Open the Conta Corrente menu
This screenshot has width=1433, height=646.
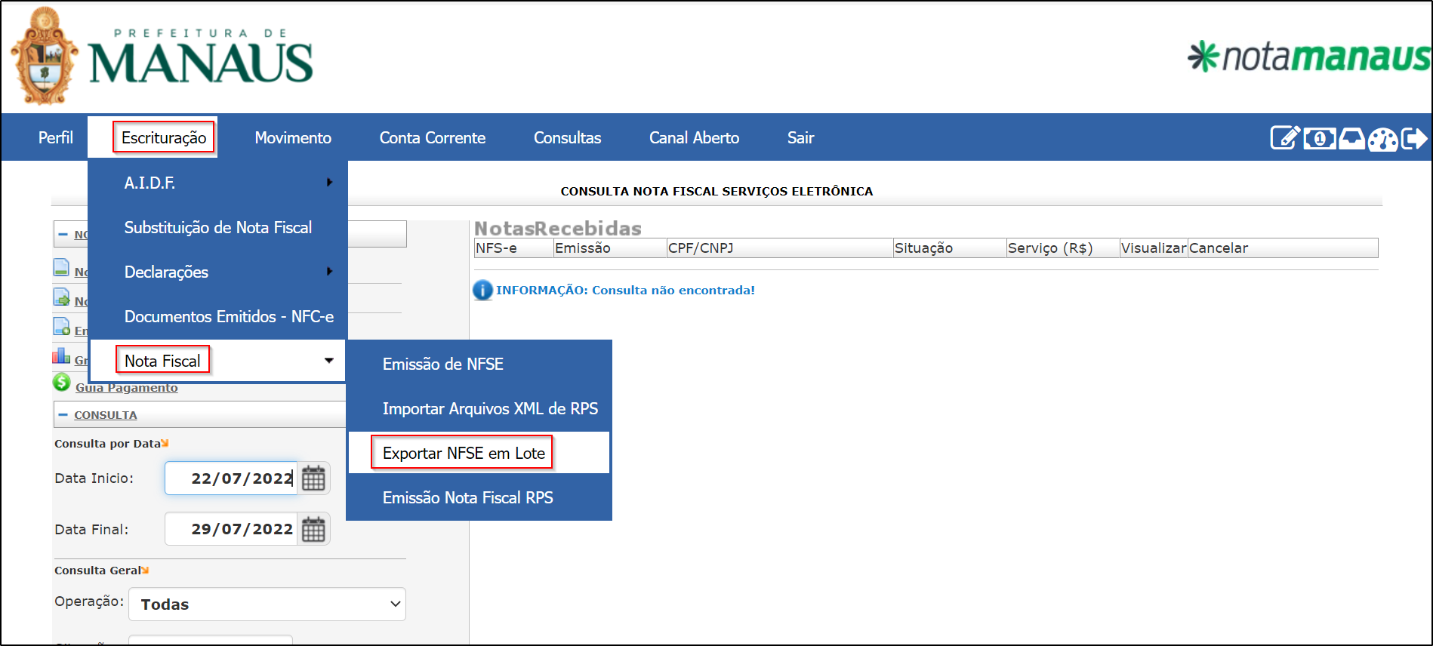pyautogui.click(x=433, y=137)
